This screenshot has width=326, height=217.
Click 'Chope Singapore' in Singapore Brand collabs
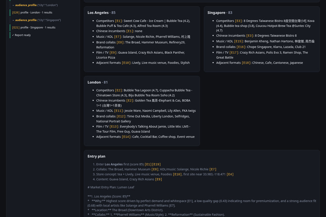pyautogui.click(x=258, y=47)
